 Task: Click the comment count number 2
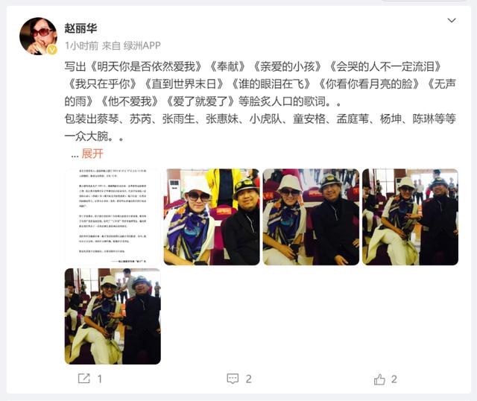click(248, 379)
